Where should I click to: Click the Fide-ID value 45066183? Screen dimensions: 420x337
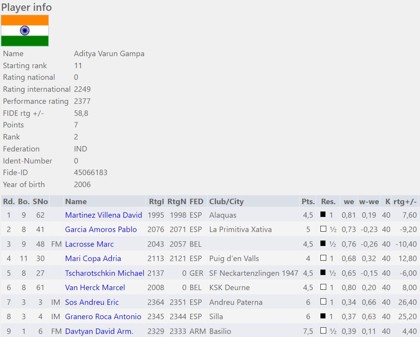91,172
